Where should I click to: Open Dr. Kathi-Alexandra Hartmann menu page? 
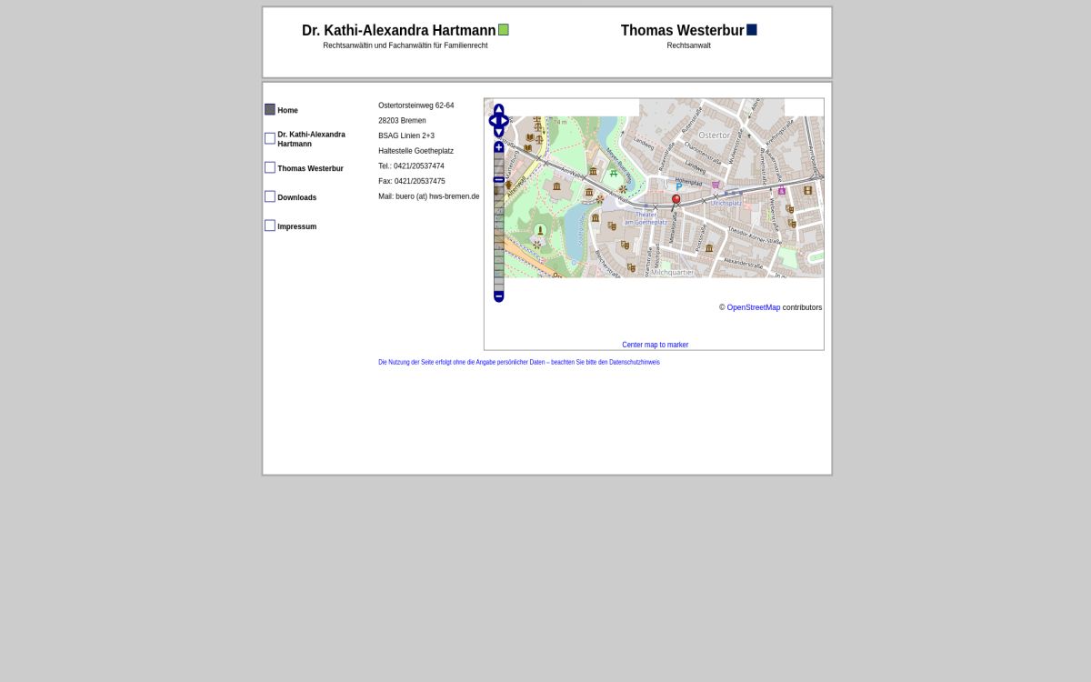(x=311, y=139)
